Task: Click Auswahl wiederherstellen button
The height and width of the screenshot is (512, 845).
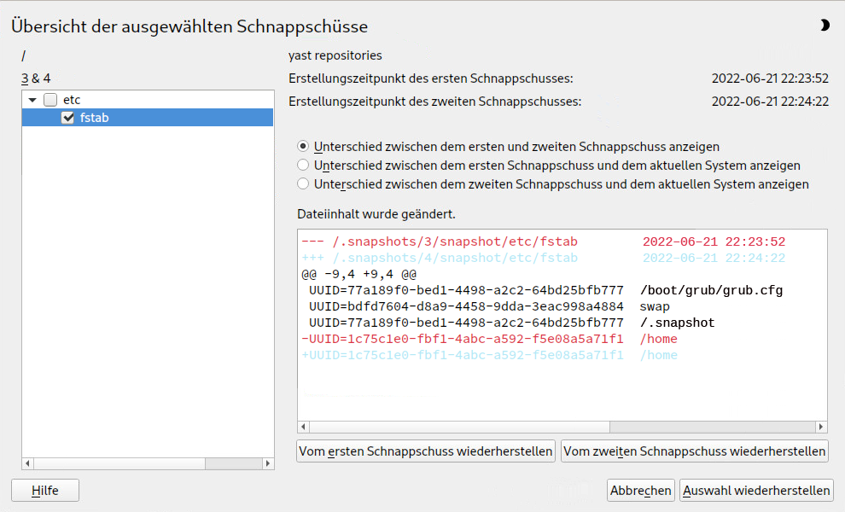Action: [756, 491]
